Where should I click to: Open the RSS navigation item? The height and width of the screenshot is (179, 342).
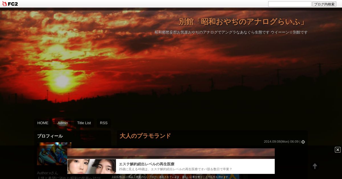(104, 123)
